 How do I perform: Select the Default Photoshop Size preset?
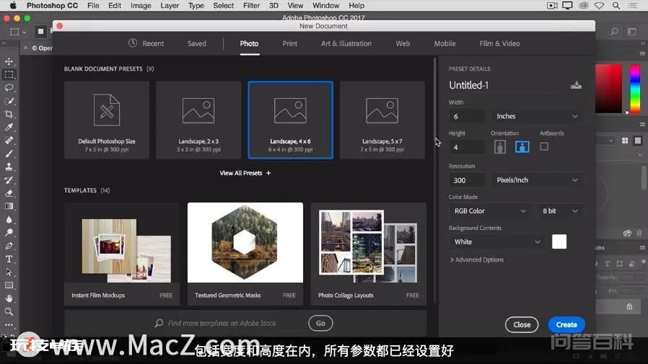coord(107,120)
